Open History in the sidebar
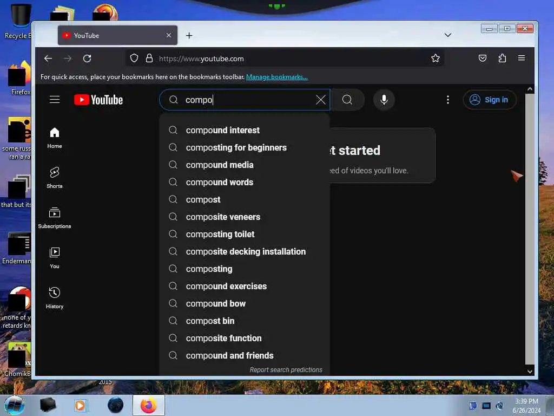 55,298
